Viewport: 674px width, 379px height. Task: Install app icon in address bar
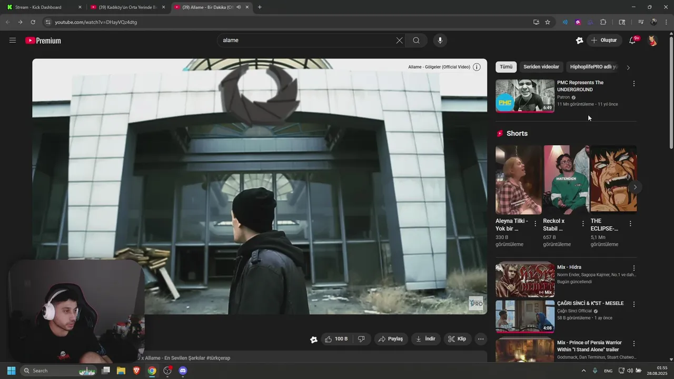[x=536, y=22]
